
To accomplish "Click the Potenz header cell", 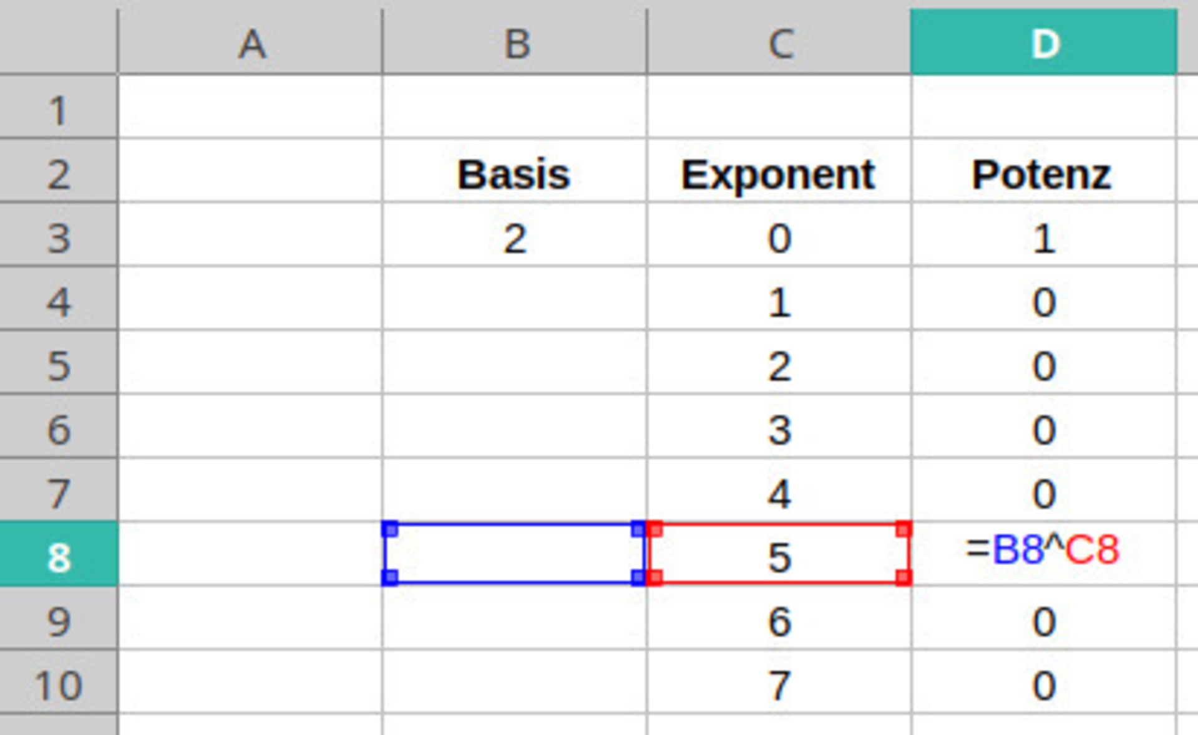I will [x=1042, y=174].
